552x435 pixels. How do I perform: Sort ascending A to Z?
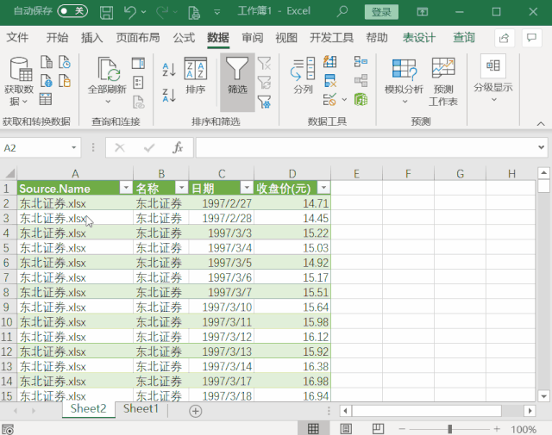(169, 69)
